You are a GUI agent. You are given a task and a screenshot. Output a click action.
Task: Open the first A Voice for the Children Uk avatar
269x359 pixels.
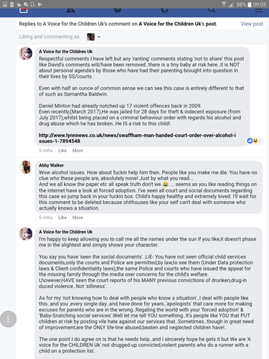point(26,53)
